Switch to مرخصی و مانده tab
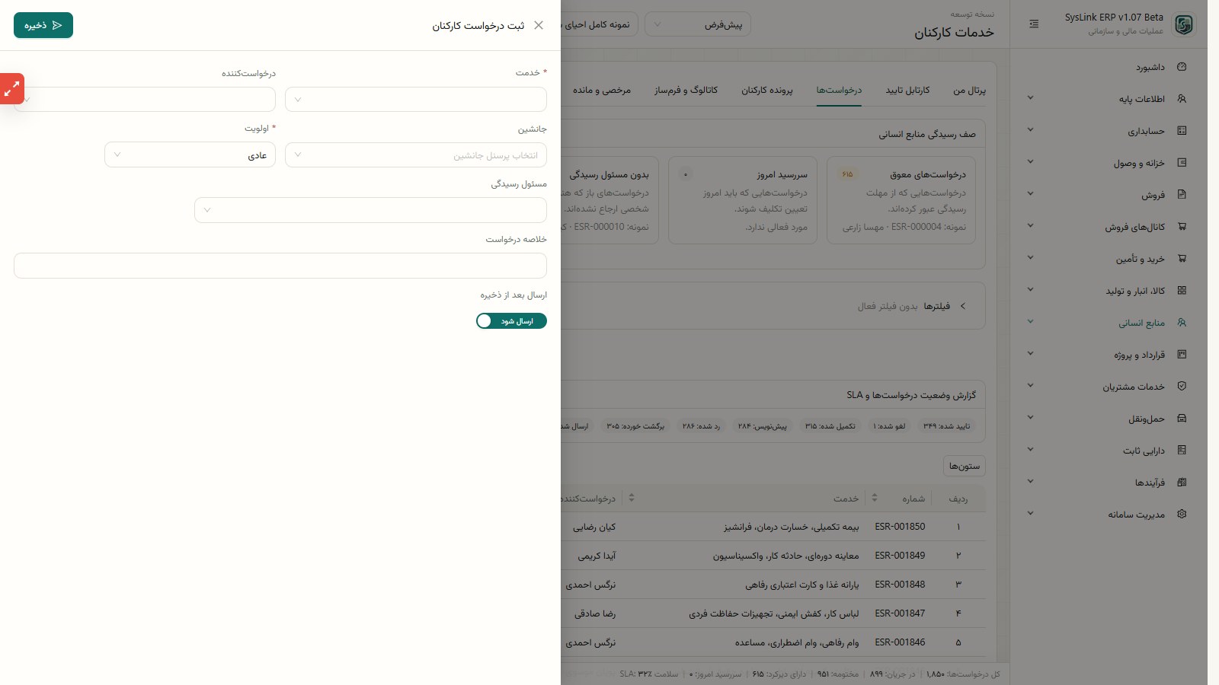This screenshot has width=1219, height=685. 602,91
